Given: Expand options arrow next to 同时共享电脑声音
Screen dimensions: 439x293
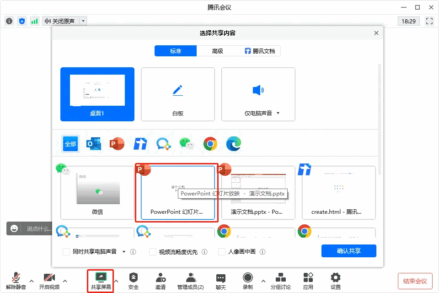Looking at the screenshot, I should [124, 252].
